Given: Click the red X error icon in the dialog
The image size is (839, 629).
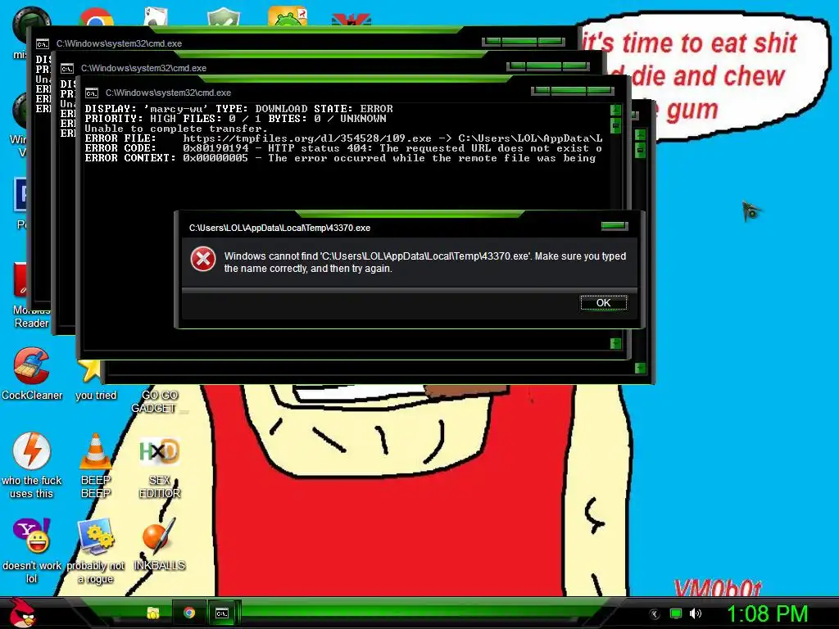Looking at the screenshot, I should point(203,260).
